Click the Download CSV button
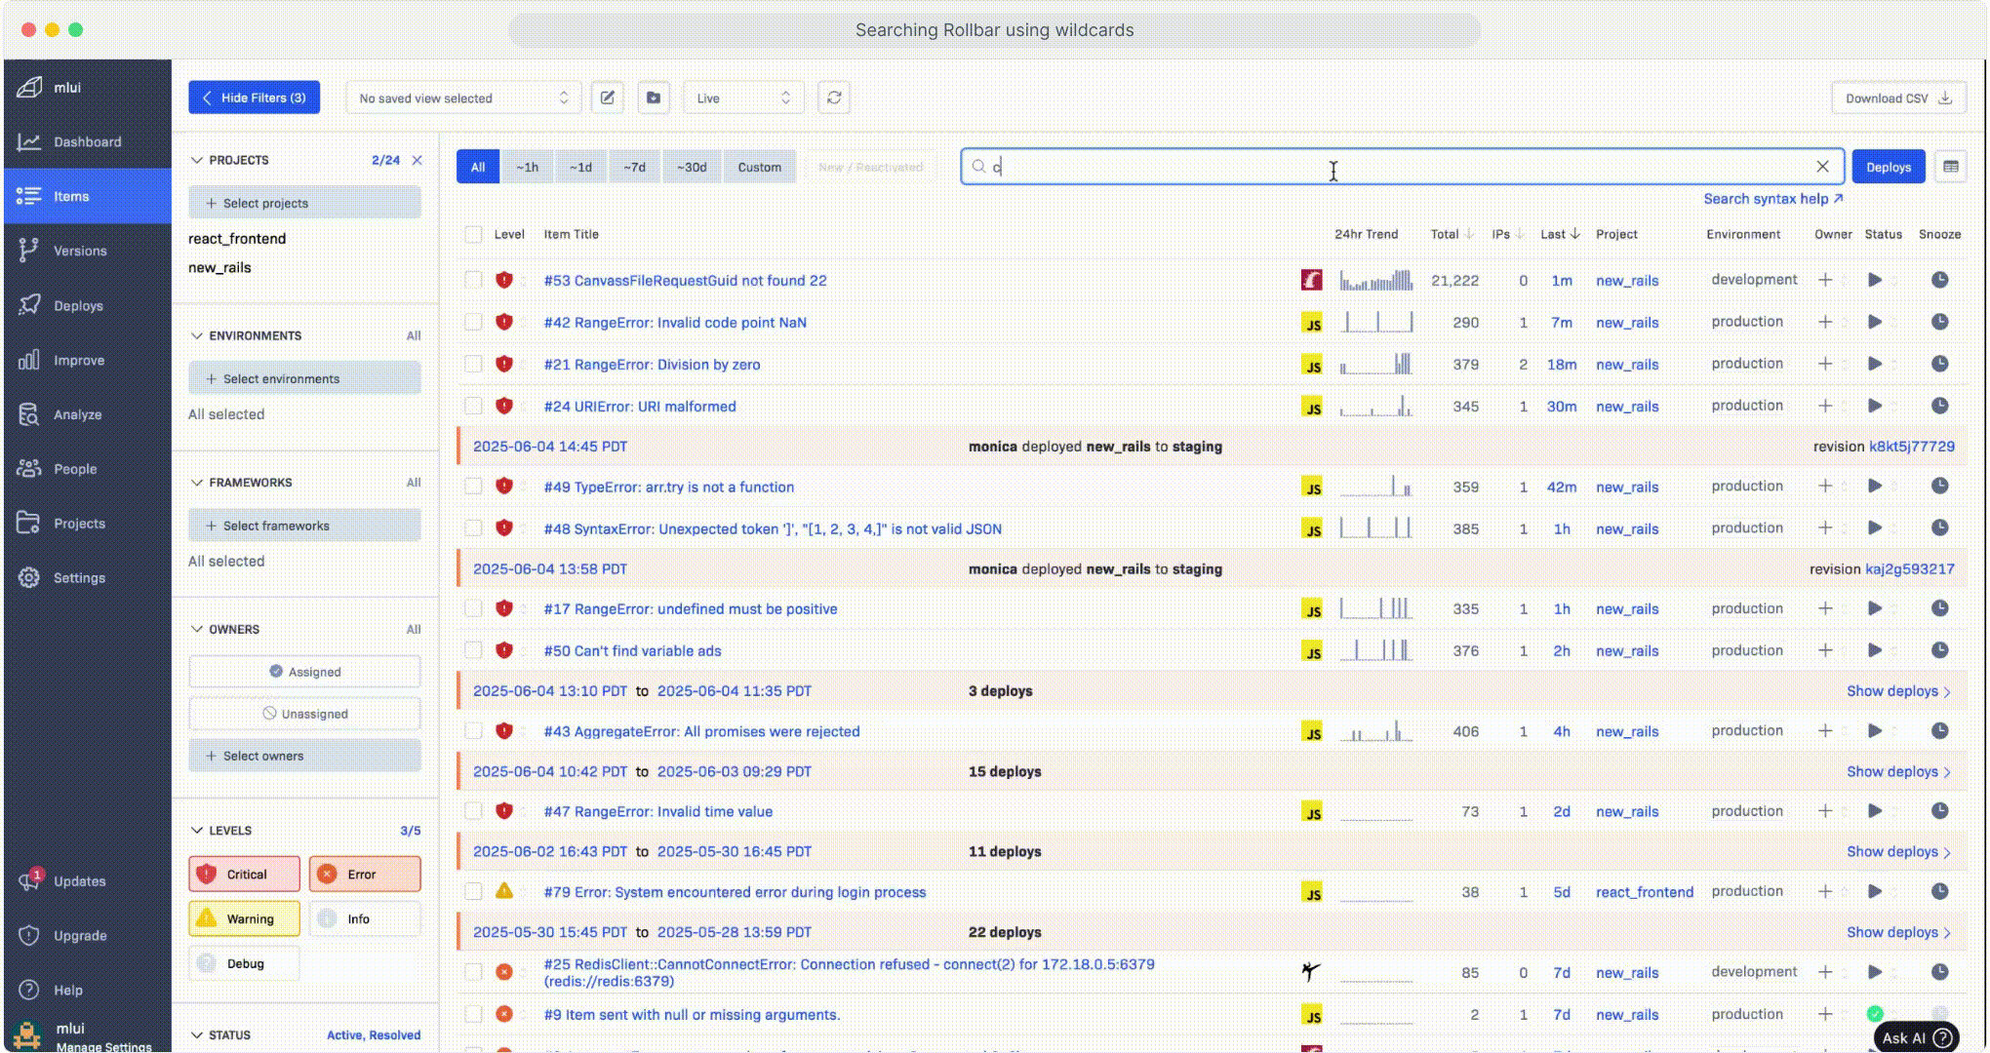 coord(1897,97)
